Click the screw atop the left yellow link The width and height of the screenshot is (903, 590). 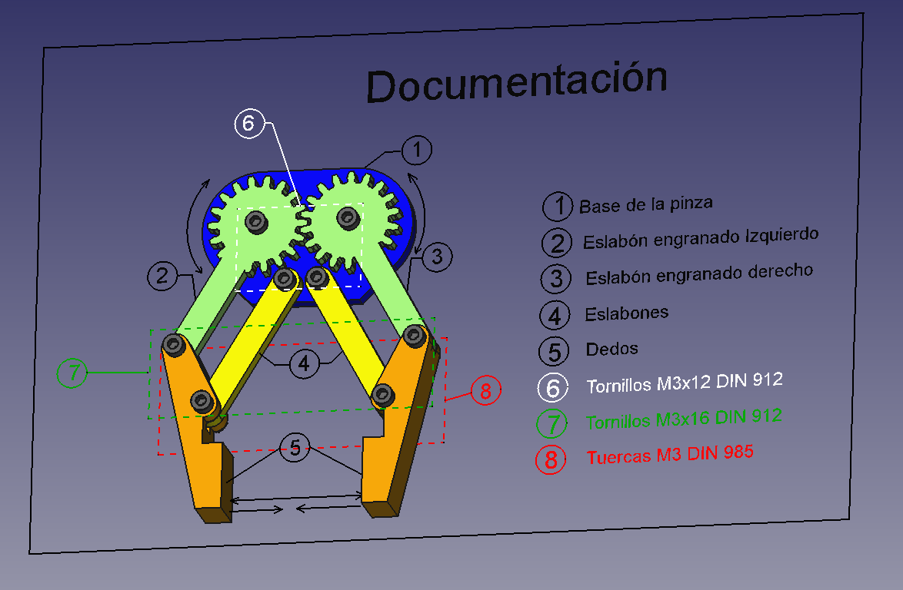[x=284, y=280]
